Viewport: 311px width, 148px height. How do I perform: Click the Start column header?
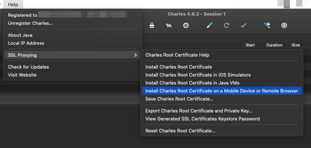[x=250, y=45]
